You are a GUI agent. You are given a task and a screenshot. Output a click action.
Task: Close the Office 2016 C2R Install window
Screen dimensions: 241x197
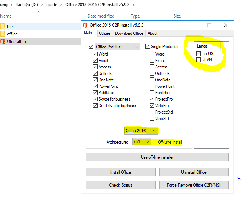(226, 25)
